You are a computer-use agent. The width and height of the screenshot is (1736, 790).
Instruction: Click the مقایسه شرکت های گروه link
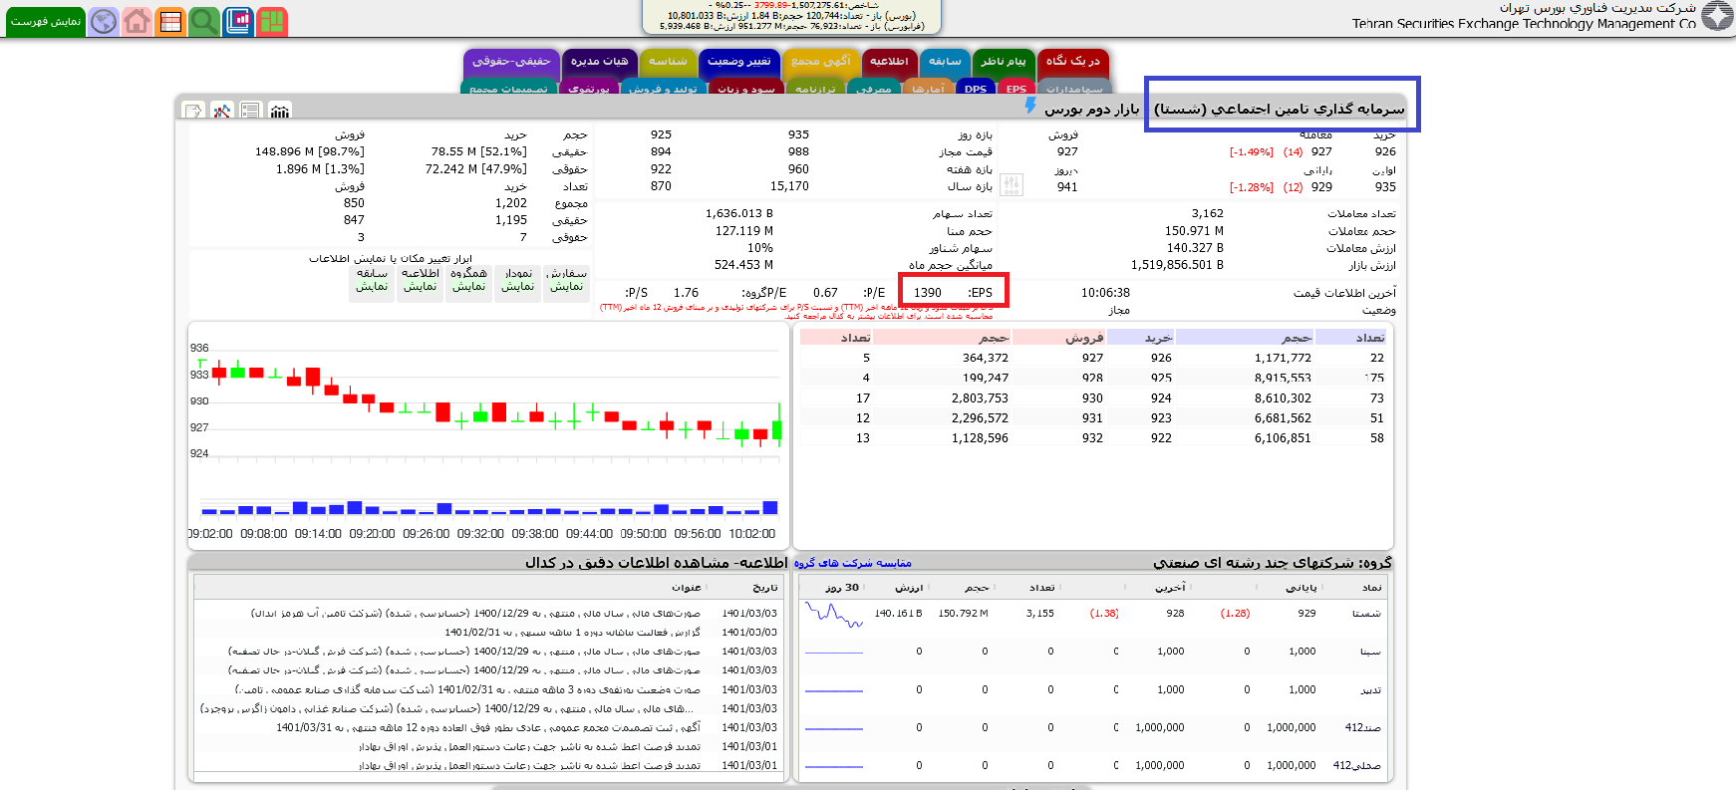(852, 563)
